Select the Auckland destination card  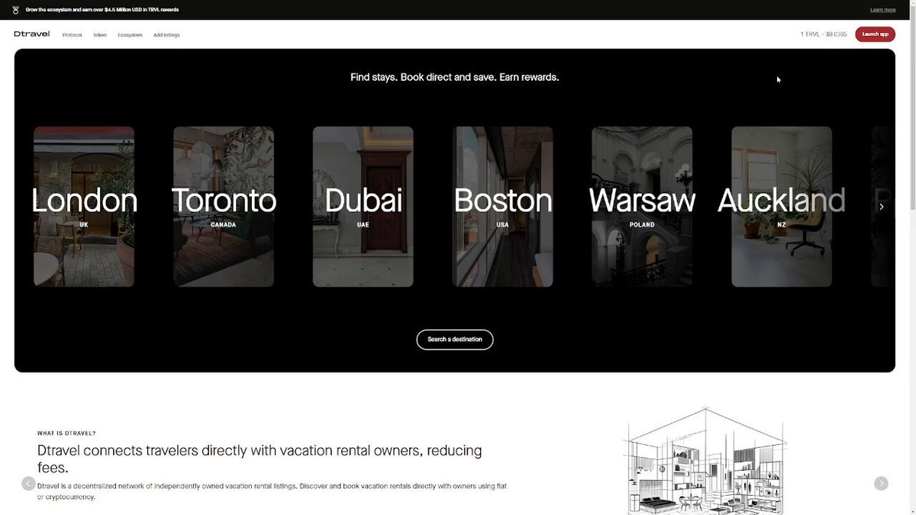pyautogui.click(x=782, y=207)
